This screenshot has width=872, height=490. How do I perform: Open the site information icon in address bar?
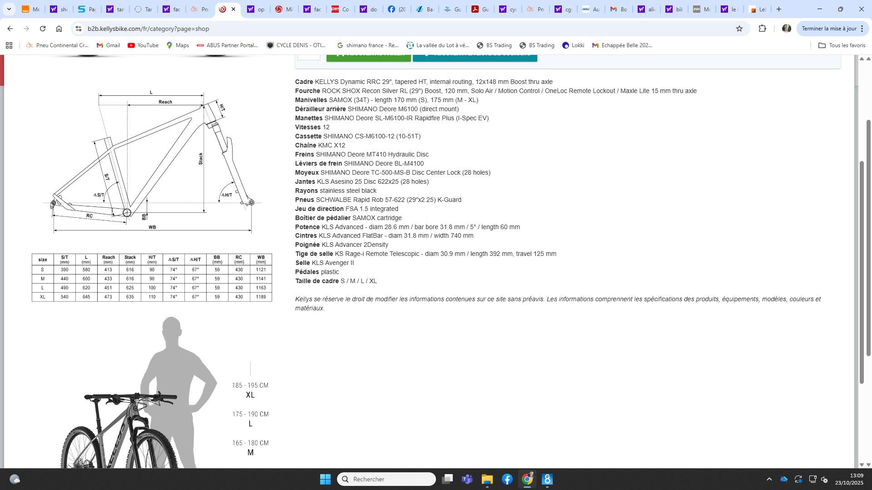(79, 29)
